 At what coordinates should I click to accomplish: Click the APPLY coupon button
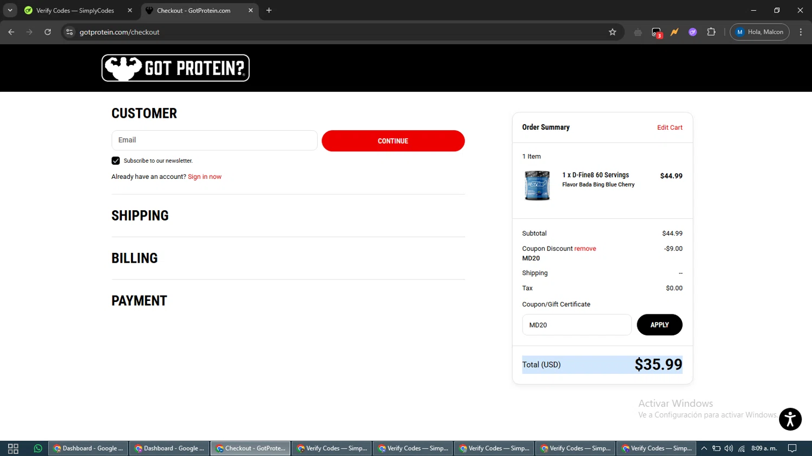tap(659, 325)
